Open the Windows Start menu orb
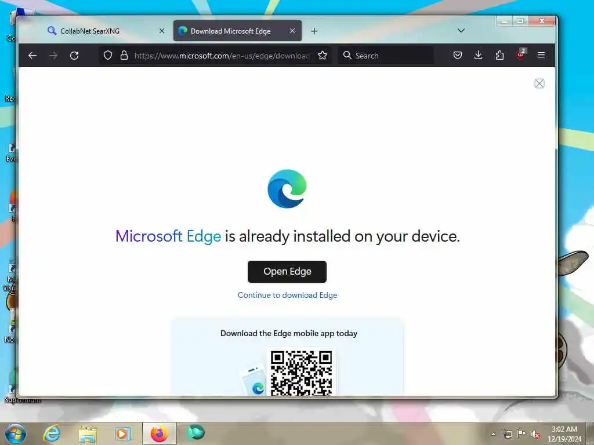This screenshot has width=594, height=445. (16, 433)
